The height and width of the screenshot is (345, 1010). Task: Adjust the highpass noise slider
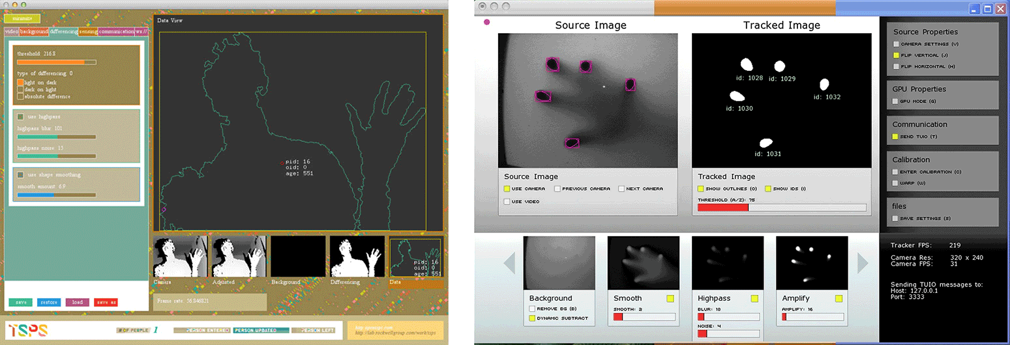tap(57, 156)
